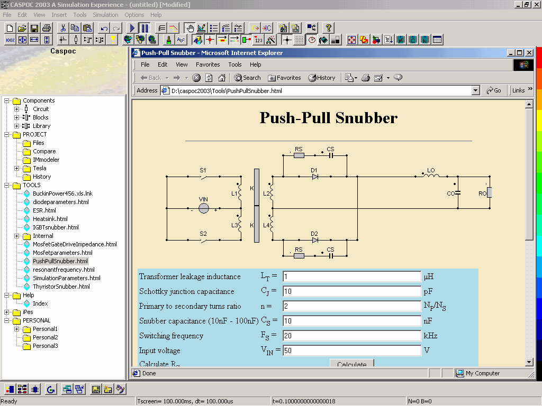Screen dimensions: 542x406
Task: Save with the floppy disk icon
Action: coord(34,28)
